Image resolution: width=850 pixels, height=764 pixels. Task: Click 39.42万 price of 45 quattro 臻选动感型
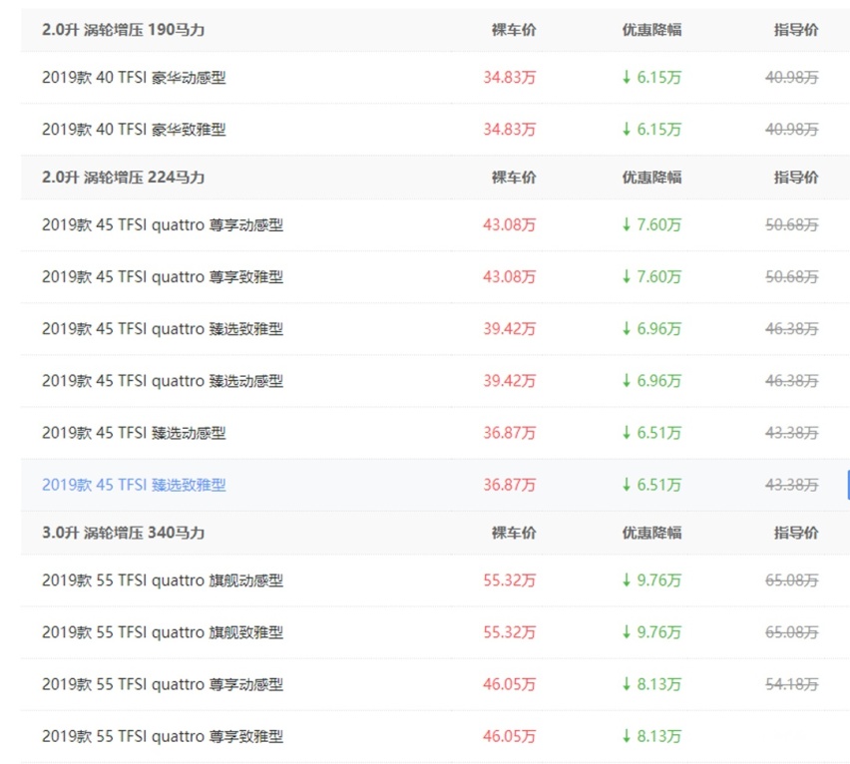(510, 381)
